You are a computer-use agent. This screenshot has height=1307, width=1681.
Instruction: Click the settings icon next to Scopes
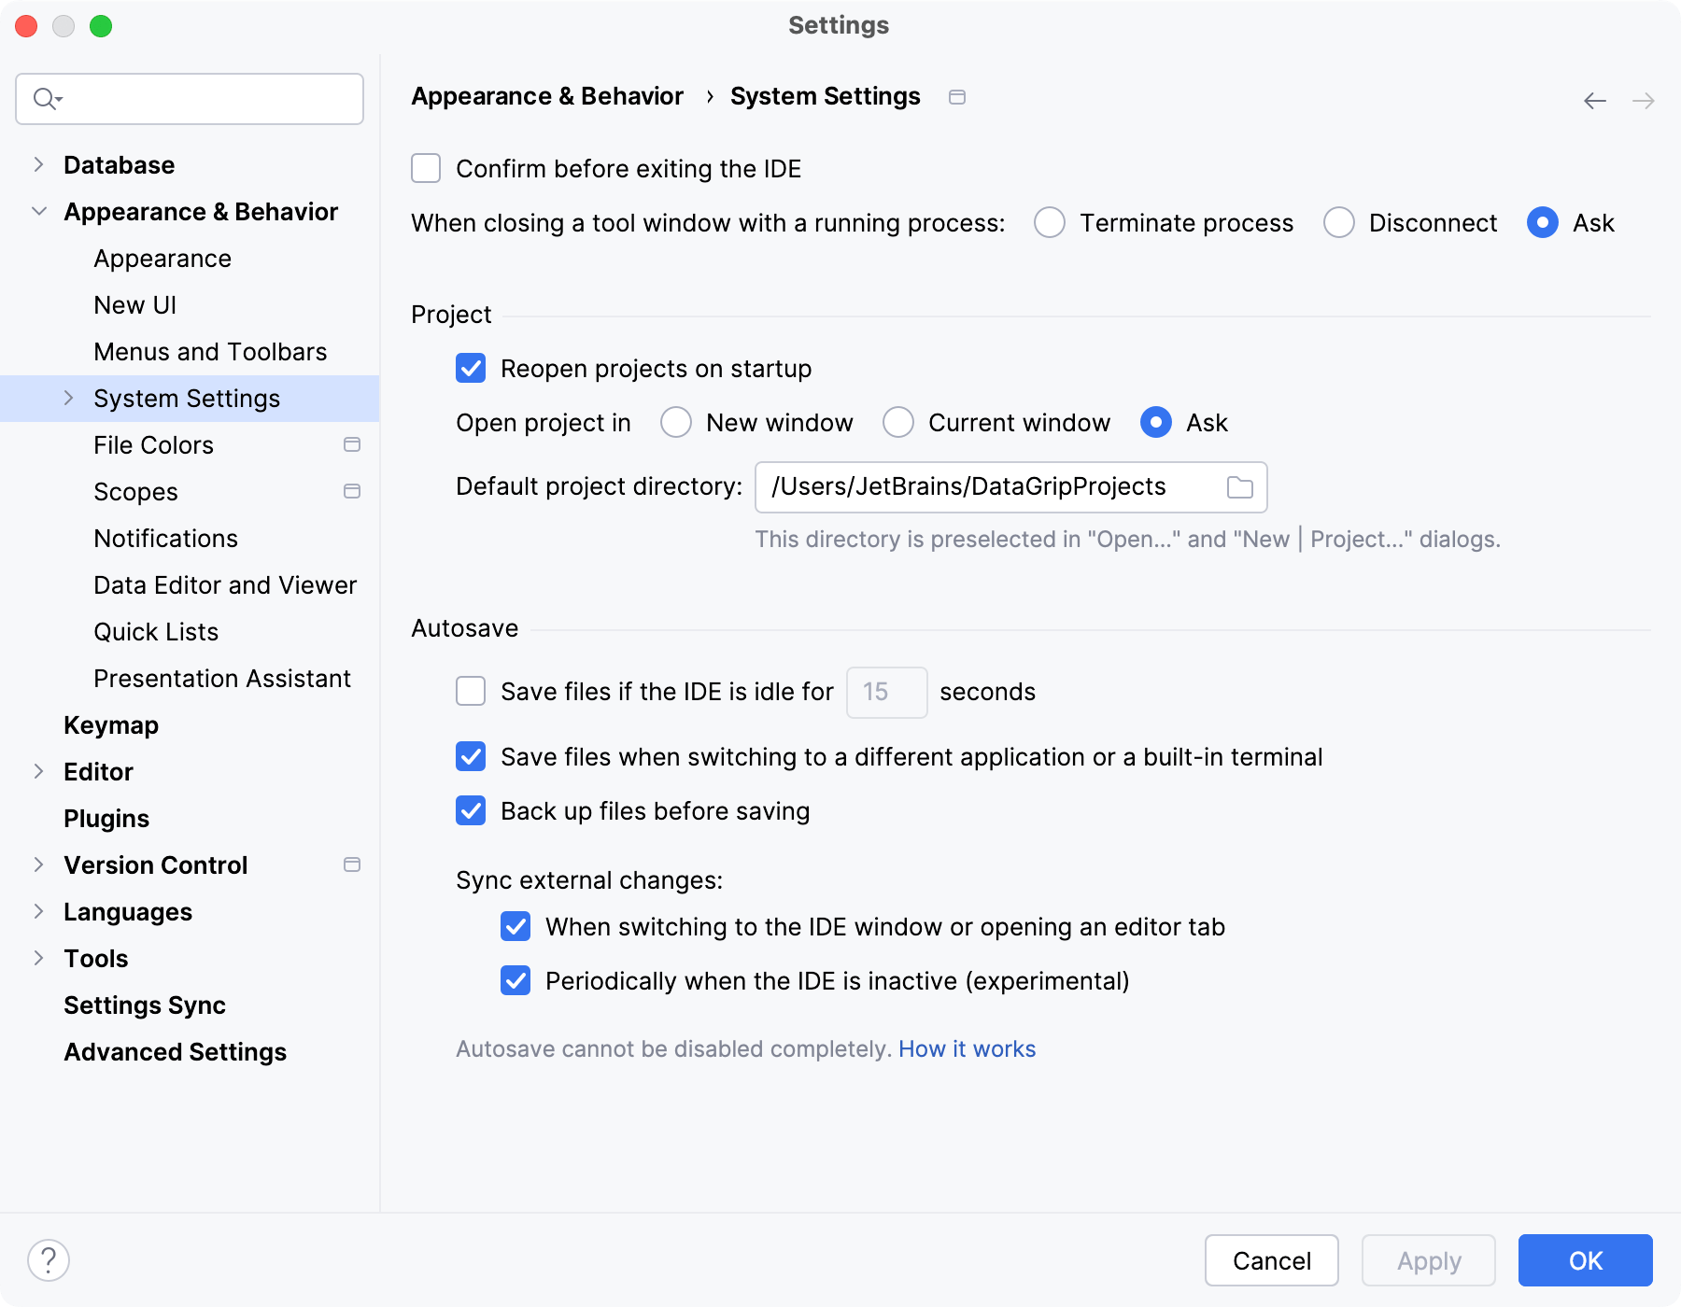352,491
